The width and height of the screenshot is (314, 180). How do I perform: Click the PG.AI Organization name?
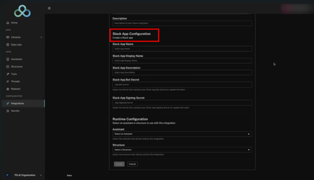point(25,175)
